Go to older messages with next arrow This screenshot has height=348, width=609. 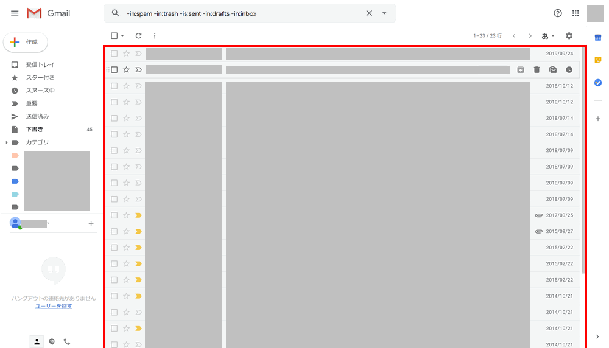pos(530,36)
